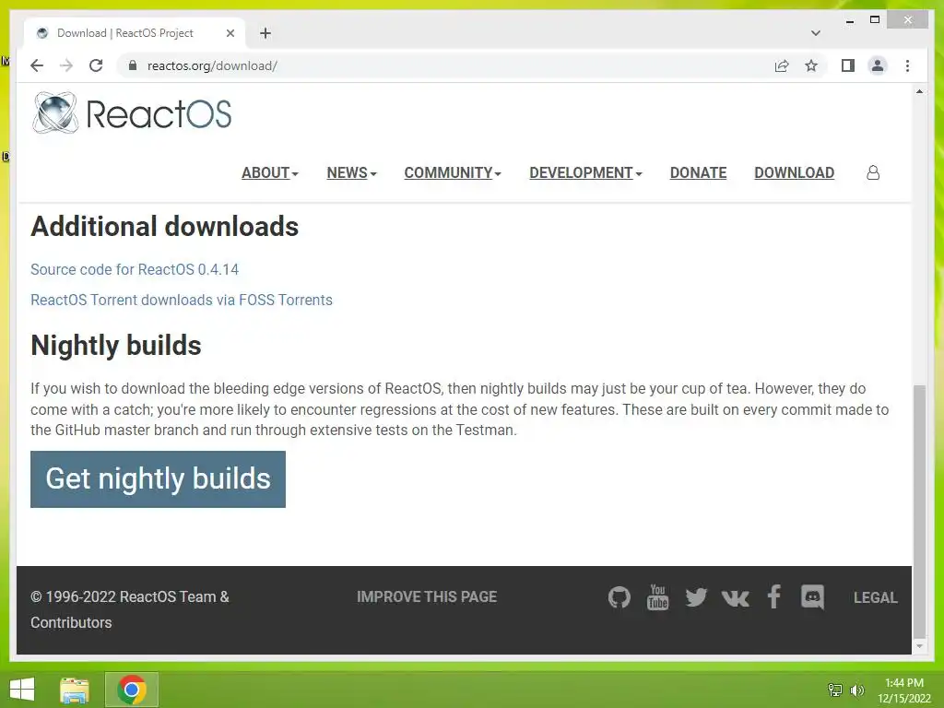Click the taskbar clock showing 1:44 PM

[x=903, y=690]
